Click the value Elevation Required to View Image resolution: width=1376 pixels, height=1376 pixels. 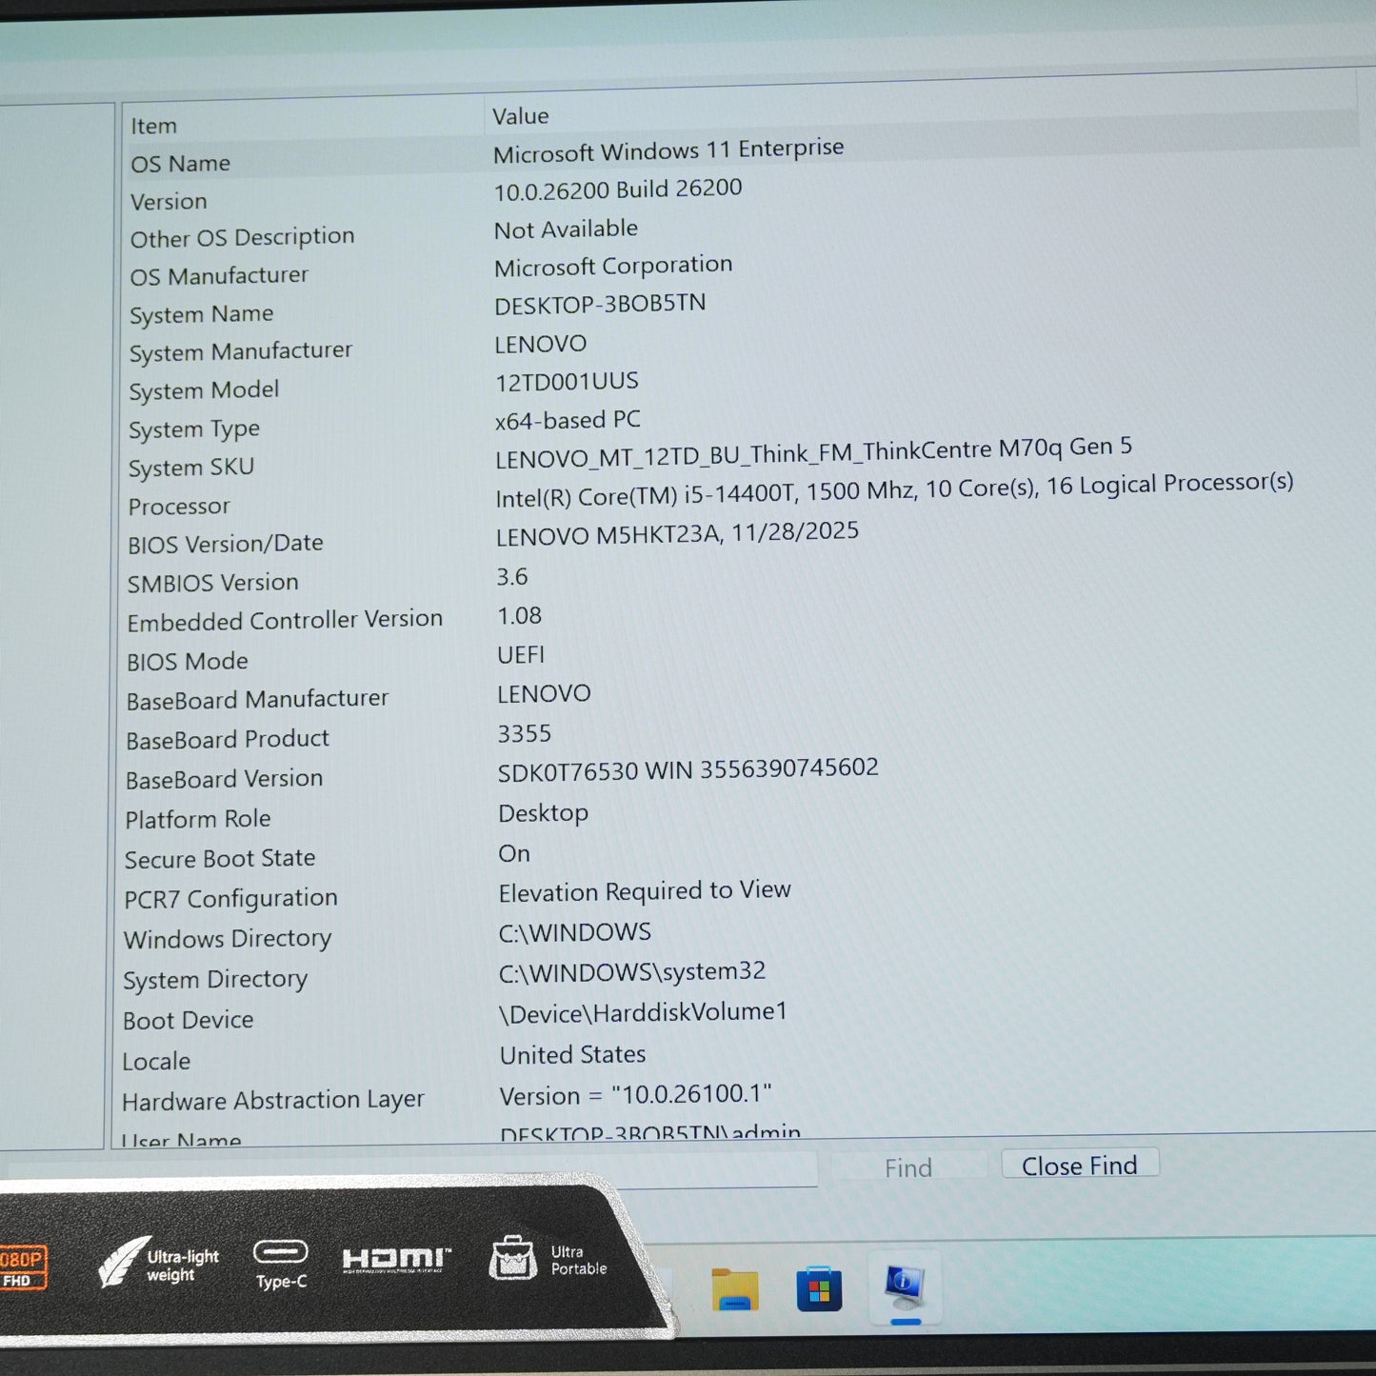click(645, 891)
